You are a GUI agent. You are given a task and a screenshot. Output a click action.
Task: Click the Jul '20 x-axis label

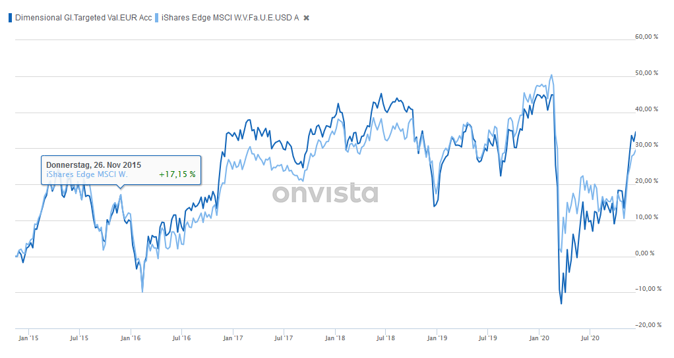point(590,338)
